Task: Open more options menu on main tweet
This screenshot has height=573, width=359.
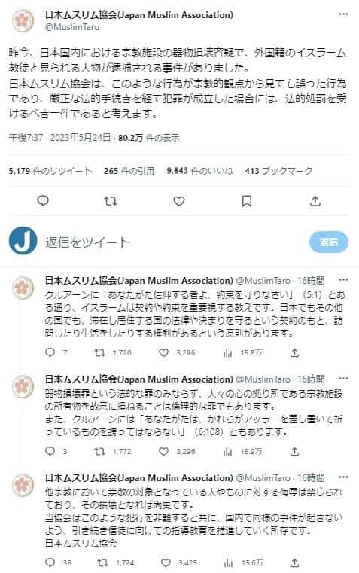Action: tap(344, 14)
